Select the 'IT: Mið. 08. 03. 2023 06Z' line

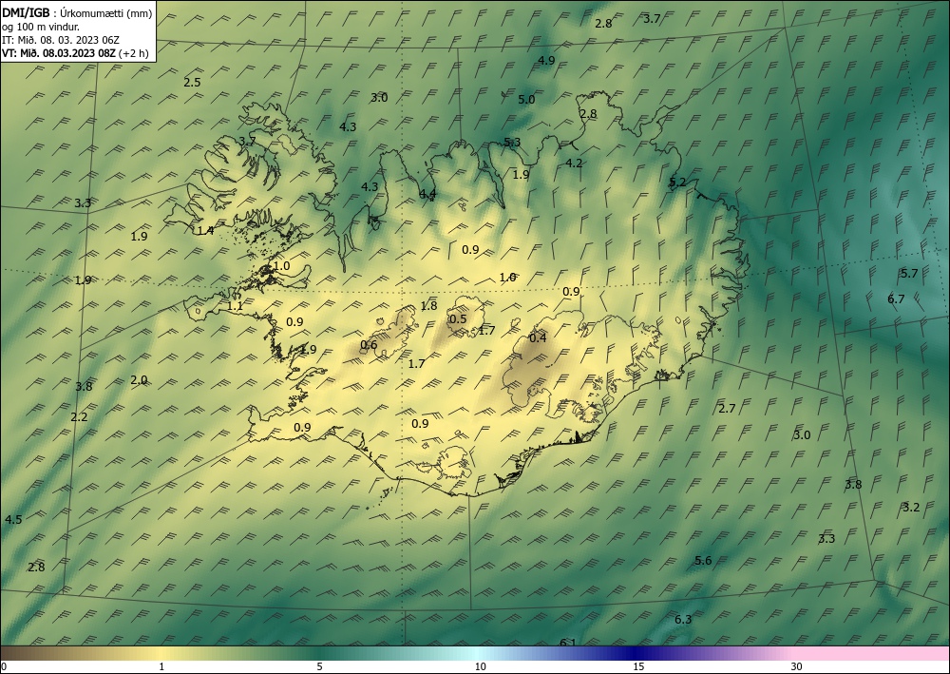(x=61, y=40)
